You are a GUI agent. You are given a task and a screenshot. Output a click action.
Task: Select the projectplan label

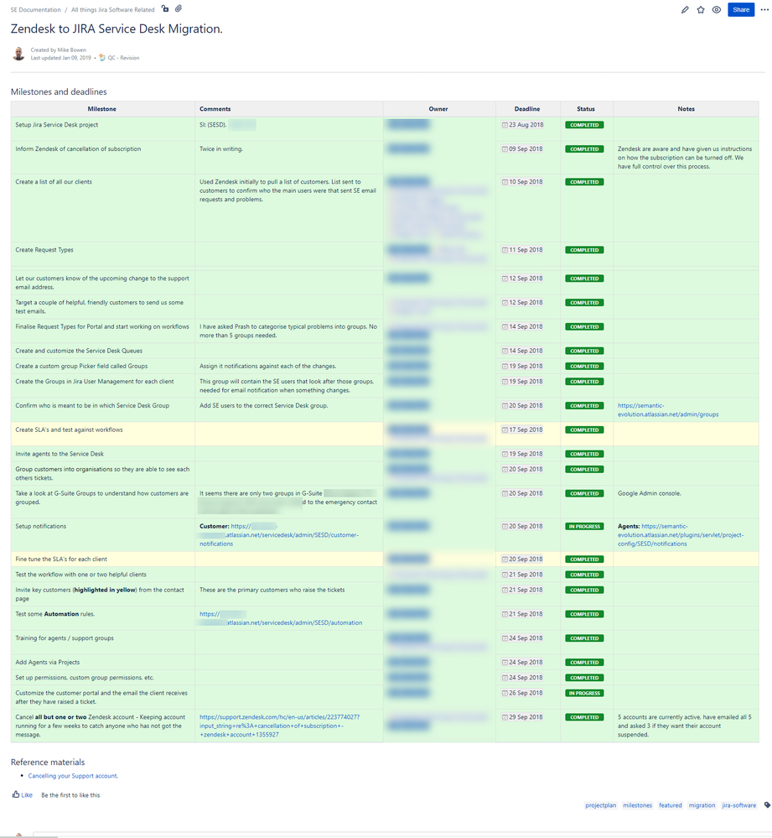click(x=600, y=805)
